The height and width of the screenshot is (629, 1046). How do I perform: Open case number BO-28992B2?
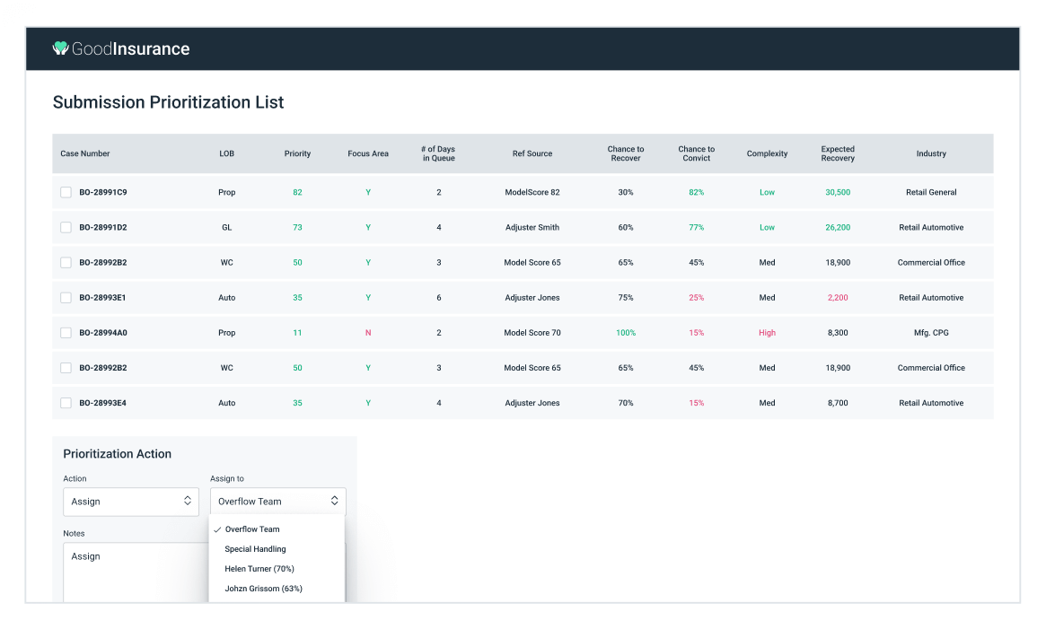tap(103, 262)
